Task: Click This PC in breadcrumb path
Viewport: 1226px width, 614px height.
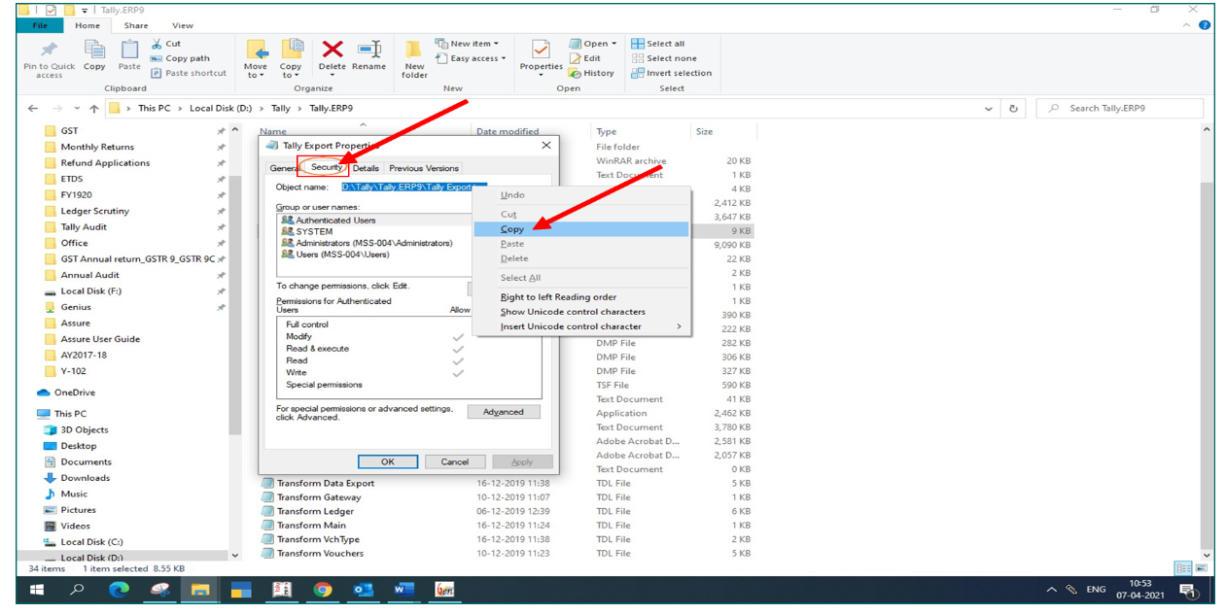Action: pyautogui.click(x=155, y=109)
